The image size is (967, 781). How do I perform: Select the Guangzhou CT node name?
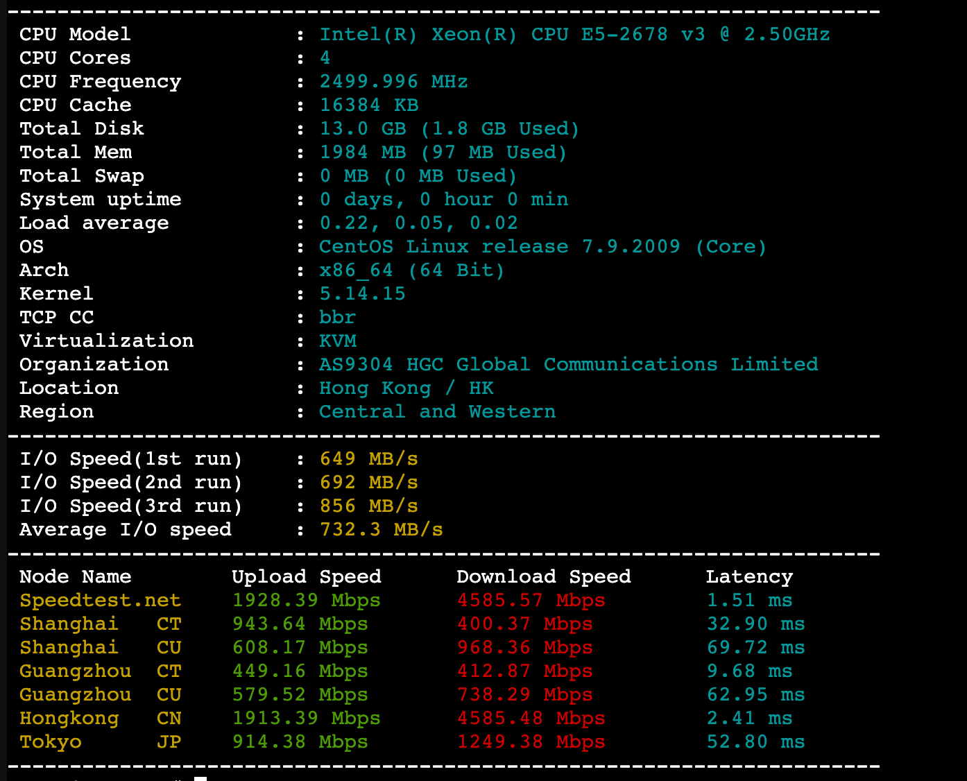100,671
